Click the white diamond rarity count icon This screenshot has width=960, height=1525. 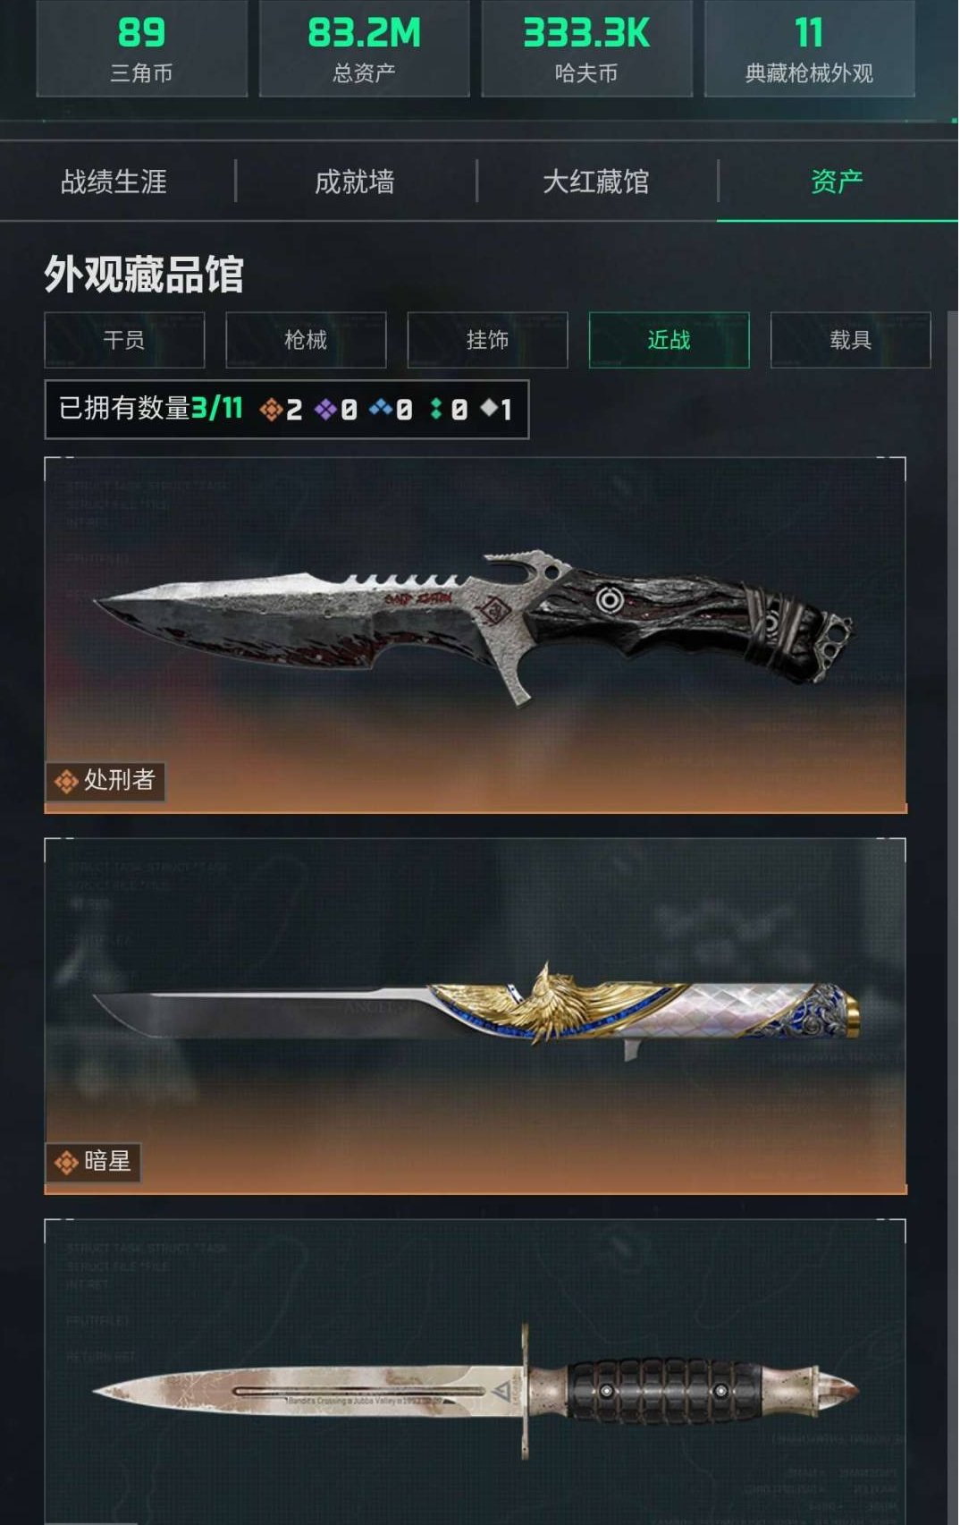pyautogui.click(x=489, y=408)
